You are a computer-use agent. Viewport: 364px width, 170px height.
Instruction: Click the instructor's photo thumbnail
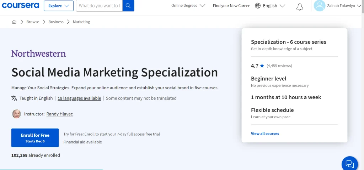click(x=16, y=114)
